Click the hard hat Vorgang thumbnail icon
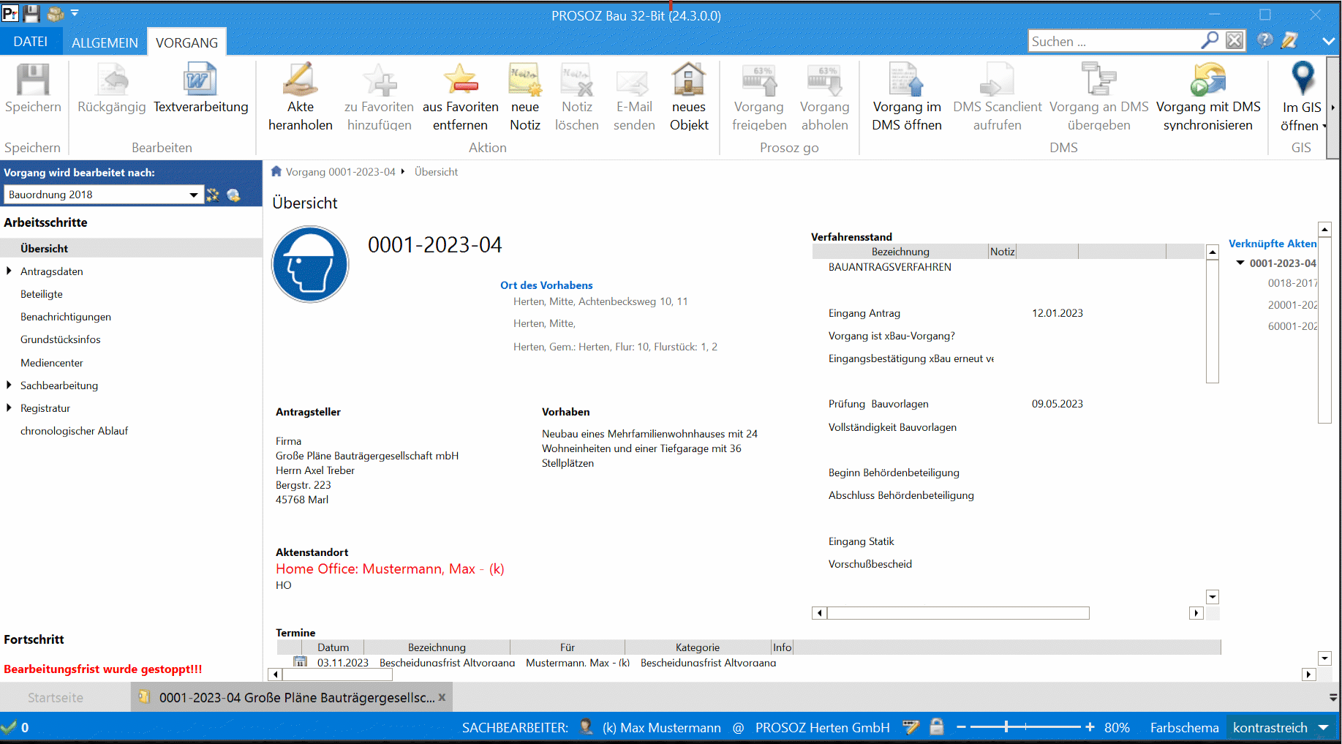The width and height of the screenshot is (1342, 744). pyautogui.click(x=310, y=264)
